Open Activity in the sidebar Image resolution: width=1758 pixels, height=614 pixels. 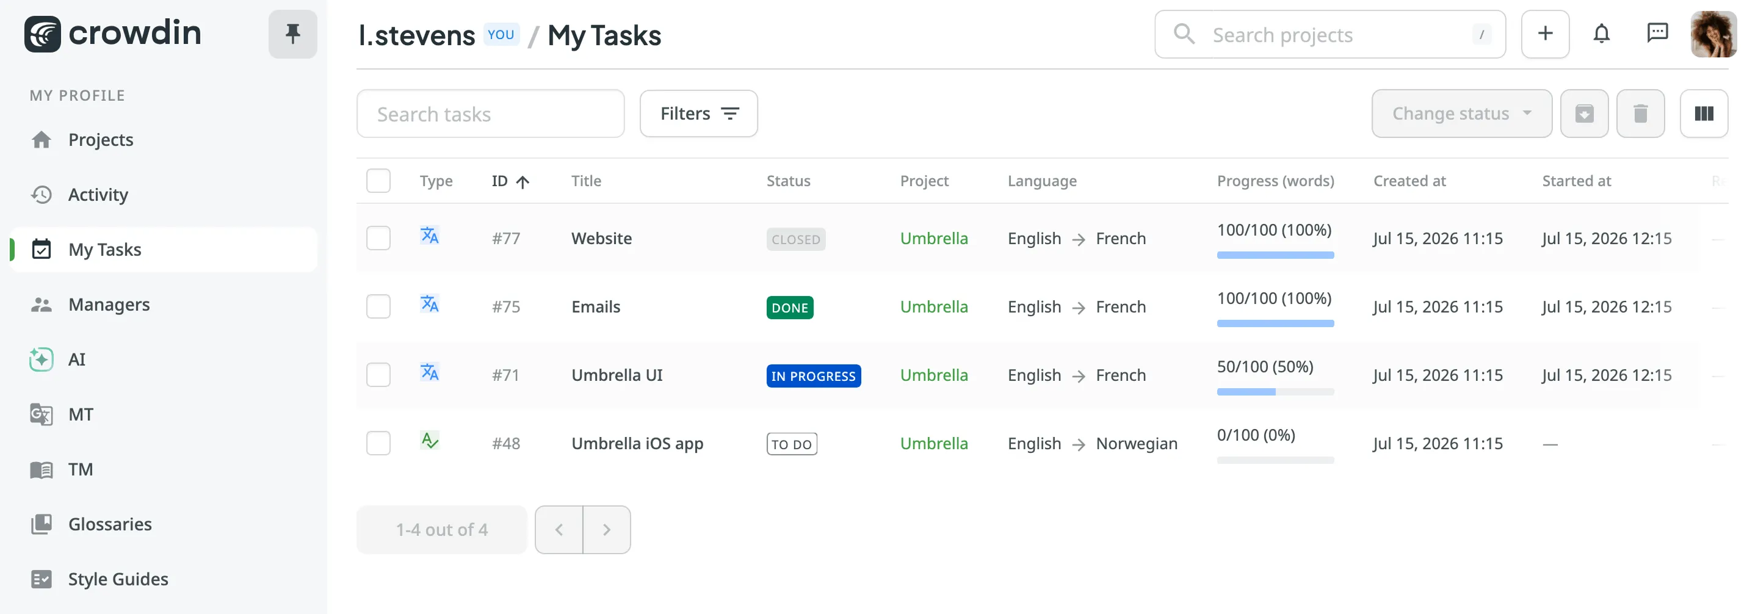coord(164,195)
